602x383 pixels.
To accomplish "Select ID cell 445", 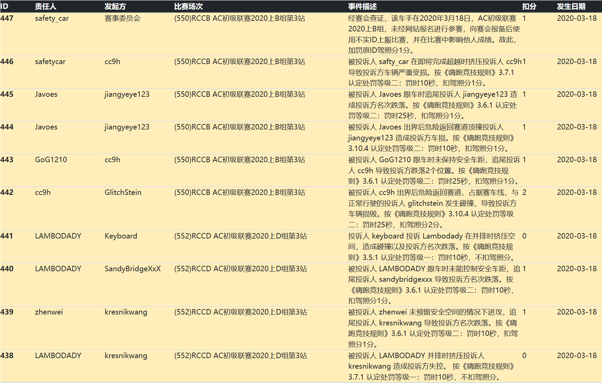I will pyautogui.click(x=7, y=94).
